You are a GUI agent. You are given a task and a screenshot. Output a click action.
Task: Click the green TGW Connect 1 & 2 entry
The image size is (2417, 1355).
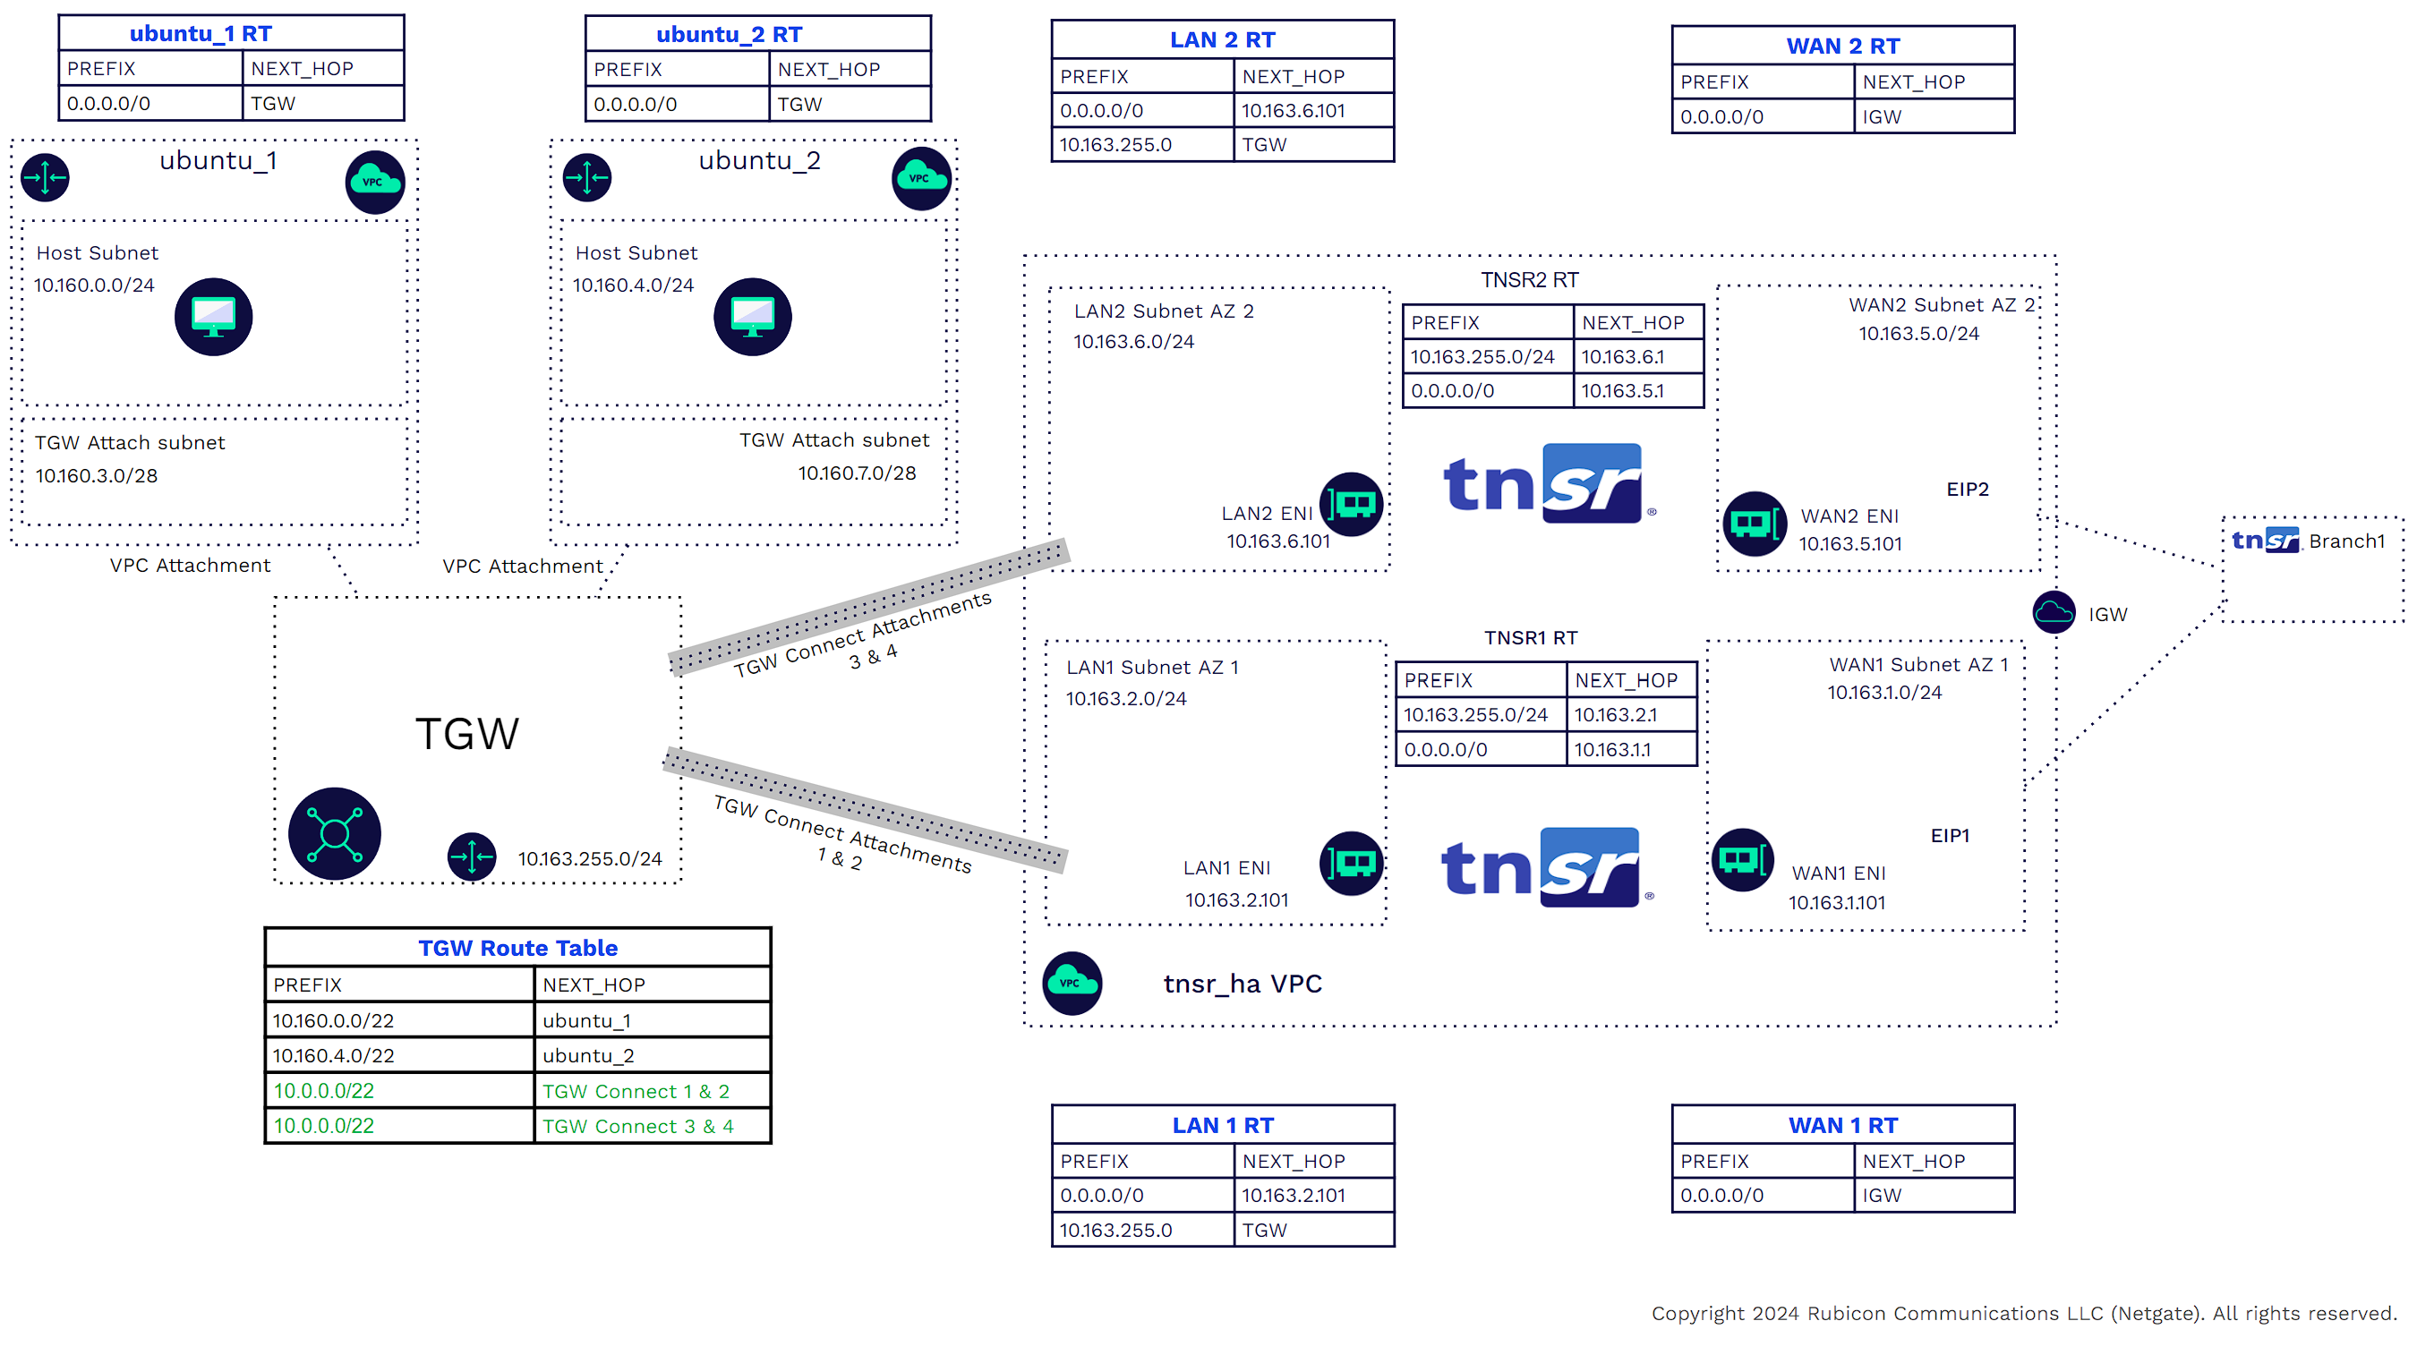636,1091
